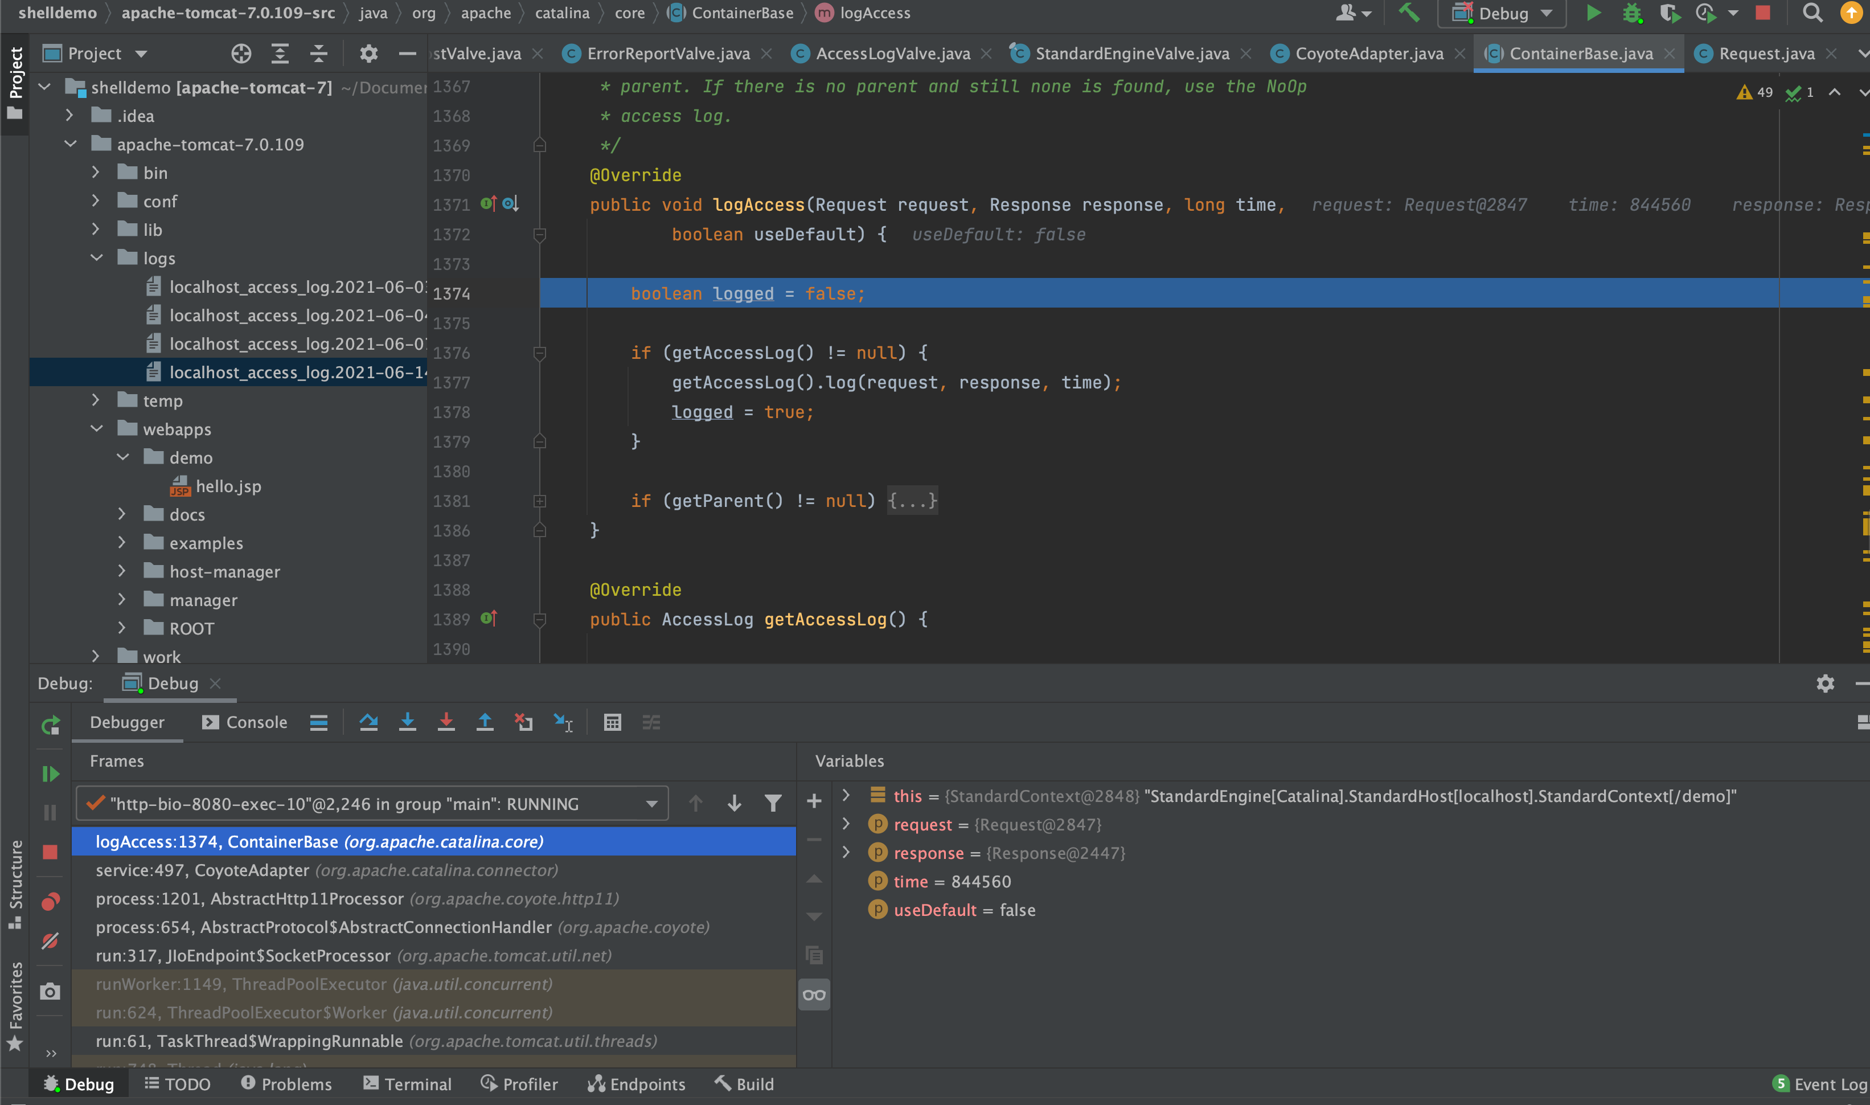Open thread selector http-bio-8080-exec-10 dropdown
This screenshot has height=1105, width=1870.
[x=372, y=804]
